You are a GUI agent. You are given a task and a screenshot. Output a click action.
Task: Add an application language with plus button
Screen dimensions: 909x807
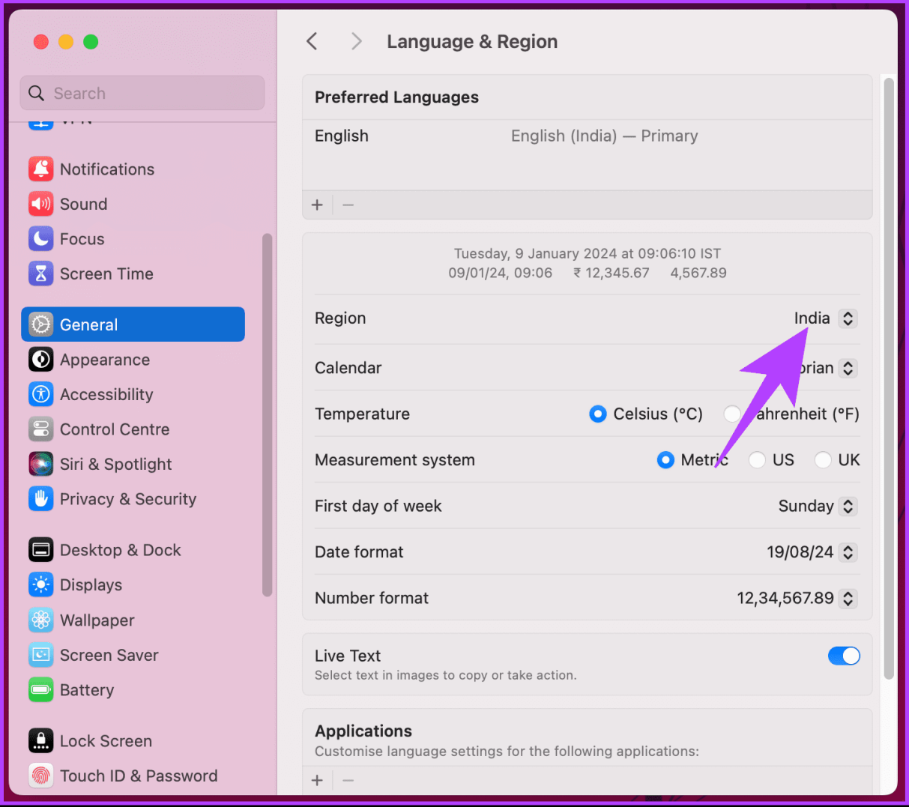pos(317,780)
